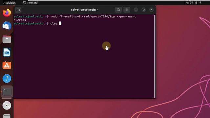Click the firewall-cmd command text
The image size is (210, 118).
(93, 16)
